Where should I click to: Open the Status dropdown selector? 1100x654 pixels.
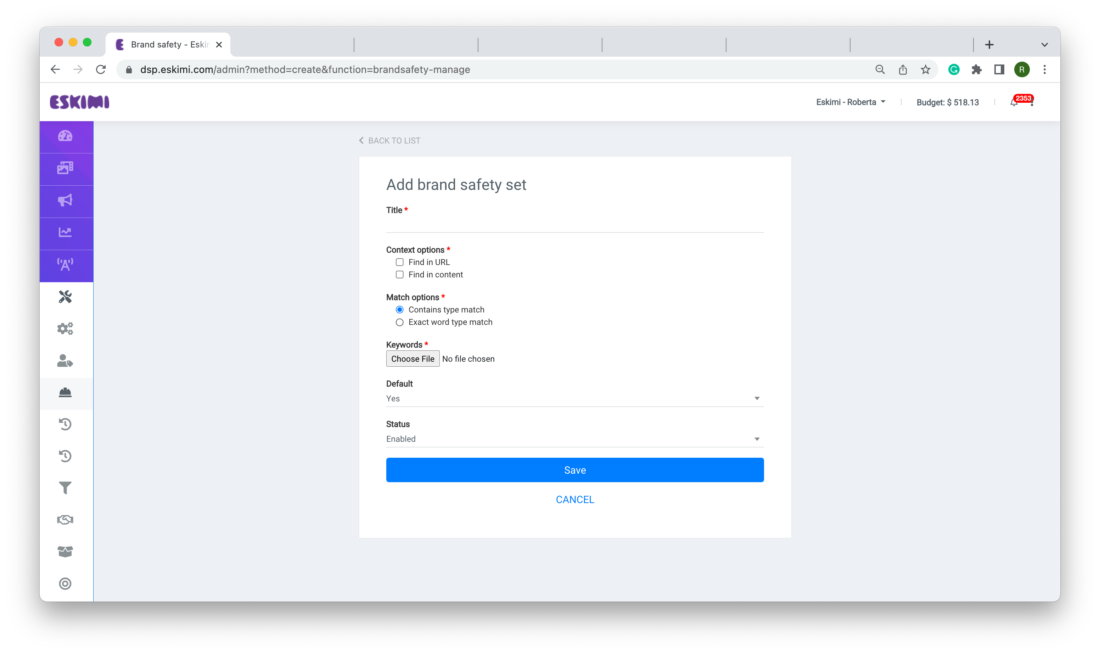(x=574, y=438)
